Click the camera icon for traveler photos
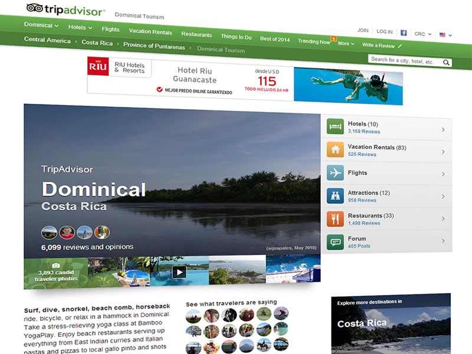 click(x=55, y=265)
